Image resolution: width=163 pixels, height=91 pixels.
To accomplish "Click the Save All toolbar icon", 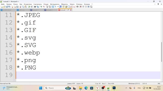I will [x=9, y=7].
